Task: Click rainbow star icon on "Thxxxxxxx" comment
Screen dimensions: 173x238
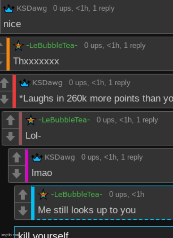Action: click(x=18, y=45)
